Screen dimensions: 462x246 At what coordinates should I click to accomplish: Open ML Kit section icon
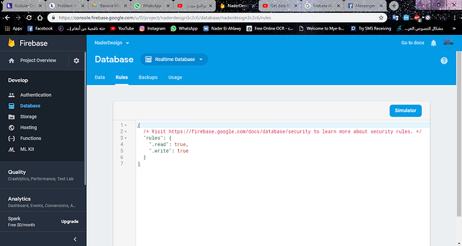point(11,149)
